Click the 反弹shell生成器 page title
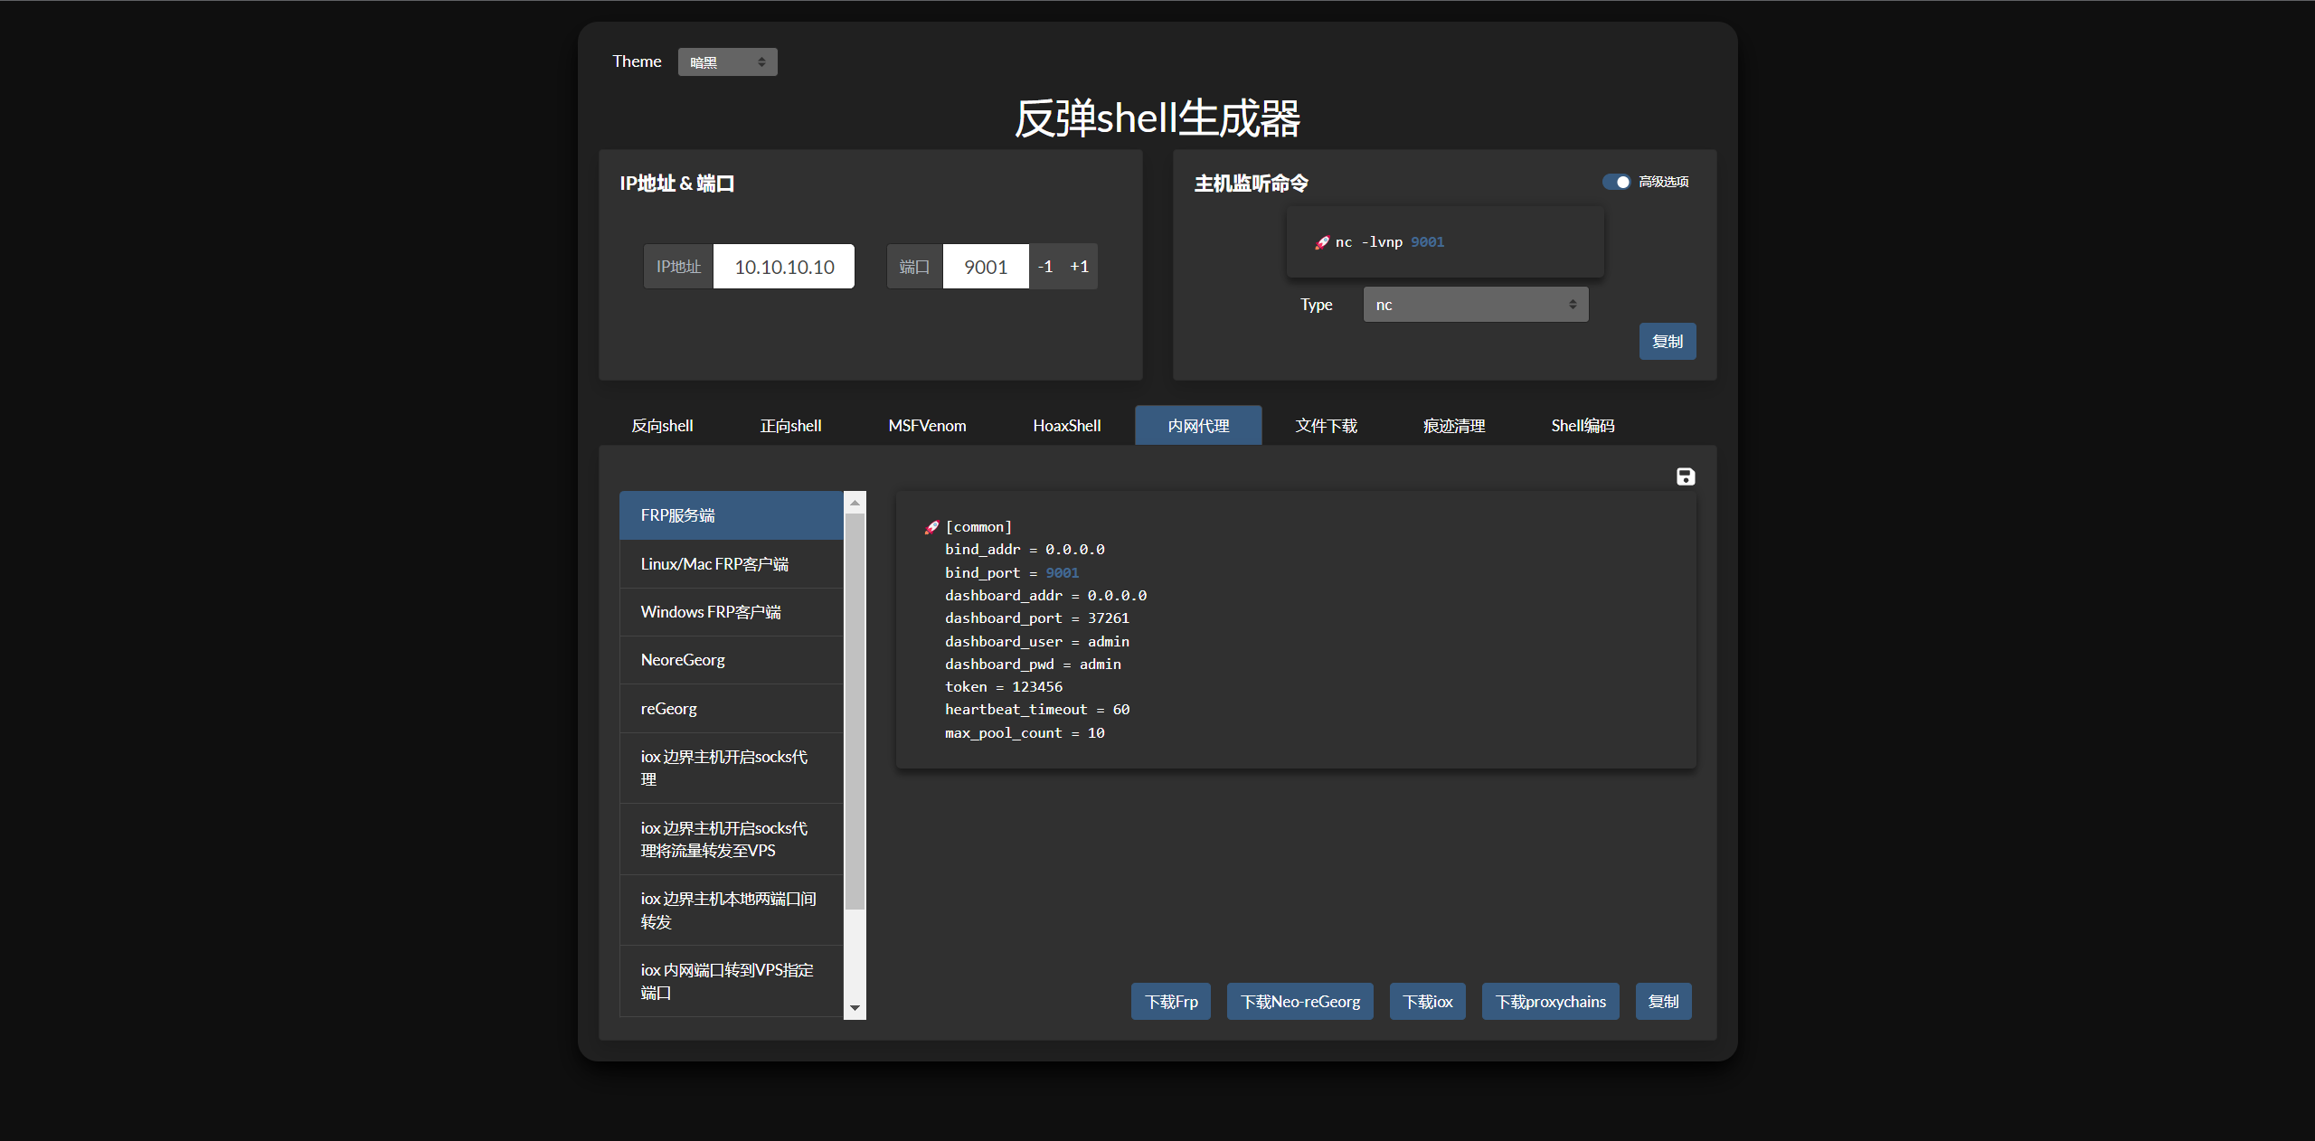Viewport: 2315px width, 1141px height. pyautogui.click(x=1157, y=118)
